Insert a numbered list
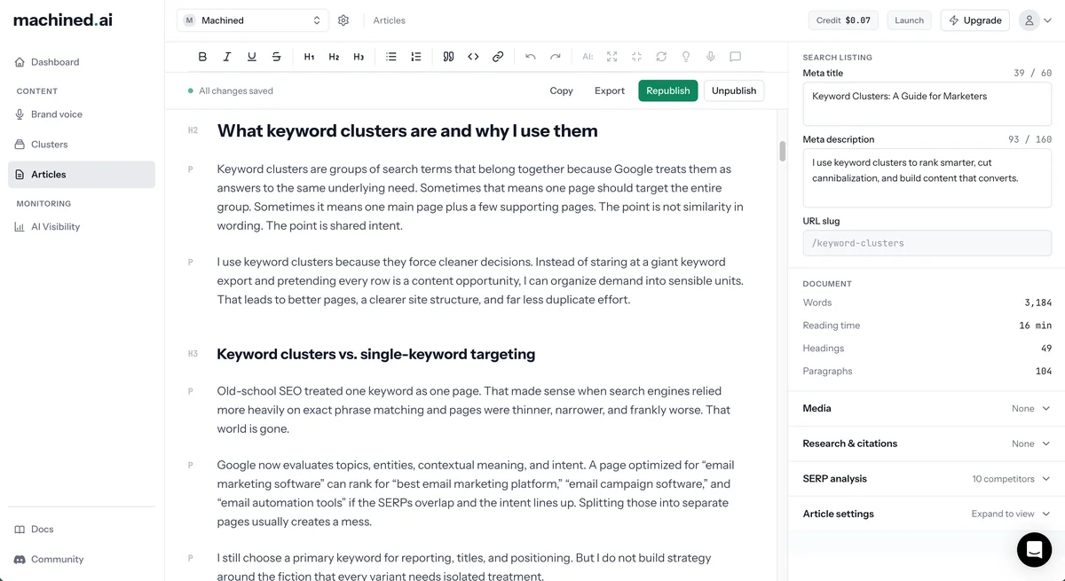Screen dimensions: 1065x581 416,57
